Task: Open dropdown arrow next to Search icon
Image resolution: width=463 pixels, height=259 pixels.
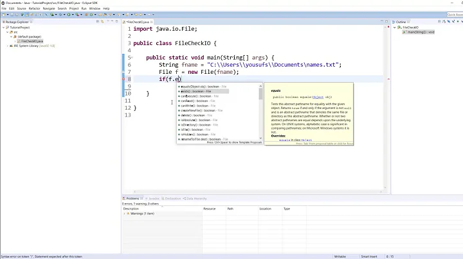Action: point(114,14)
